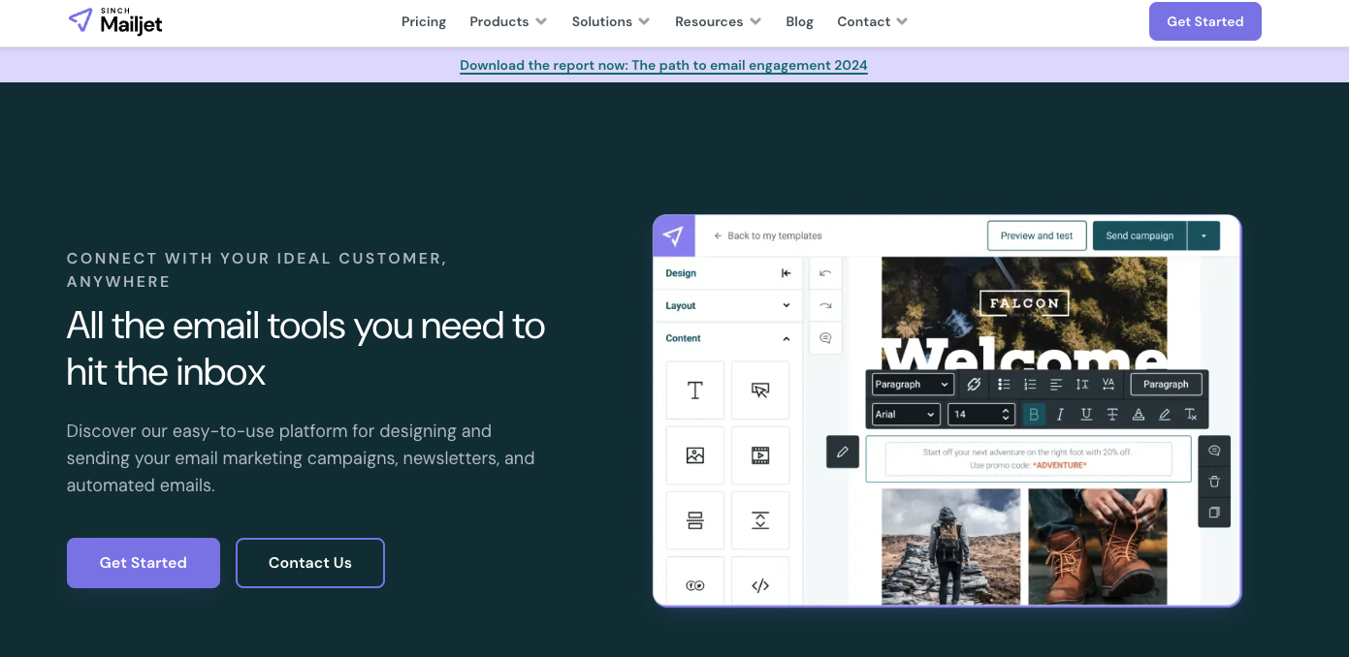Click the hero Get Started button
The height and width of the screenshot is (657, 1349).
(144, 563)
